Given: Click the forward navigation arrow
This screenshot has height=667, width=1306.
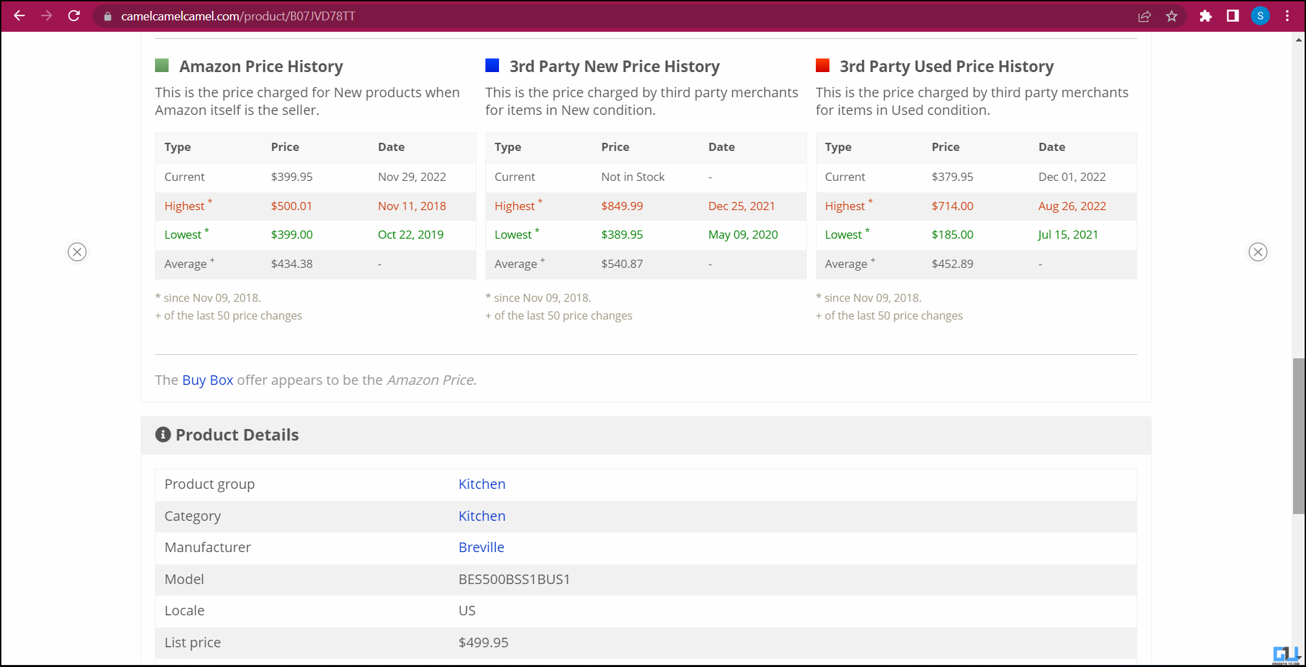Looking at the screenshot, I should click(46, 16).
